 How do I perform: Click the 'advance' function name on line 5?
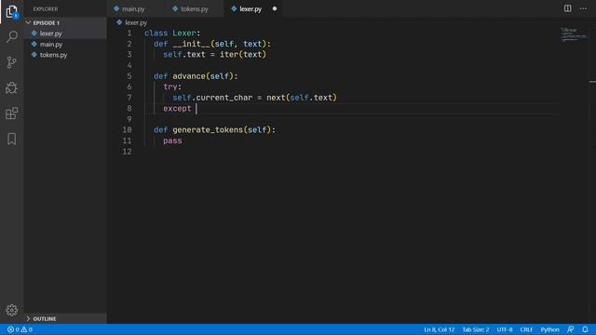point(189,76)
